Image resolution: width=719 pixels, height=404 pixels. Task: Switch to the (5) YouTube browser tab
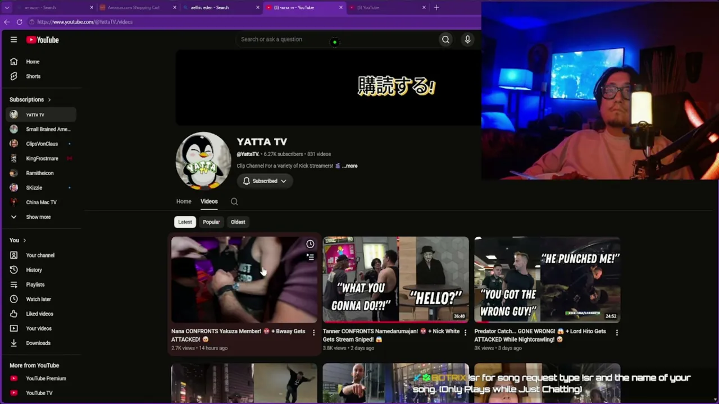[x=387, y=7]
